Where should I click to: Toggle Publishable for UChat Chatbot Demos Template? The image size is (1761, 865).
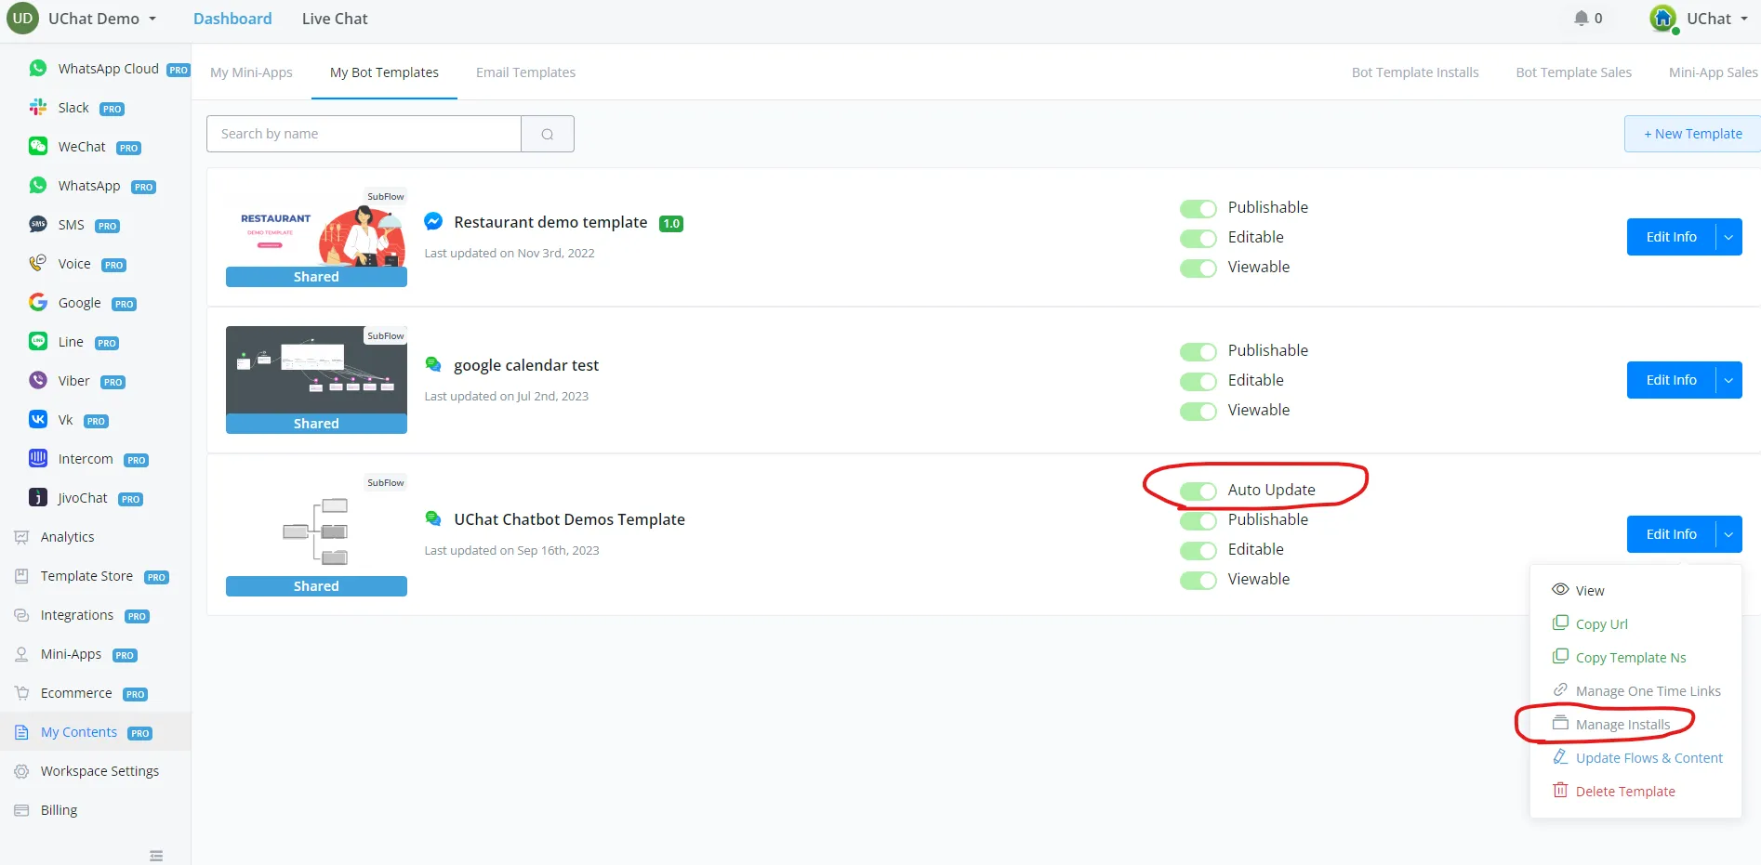(x=1198, y=521)
